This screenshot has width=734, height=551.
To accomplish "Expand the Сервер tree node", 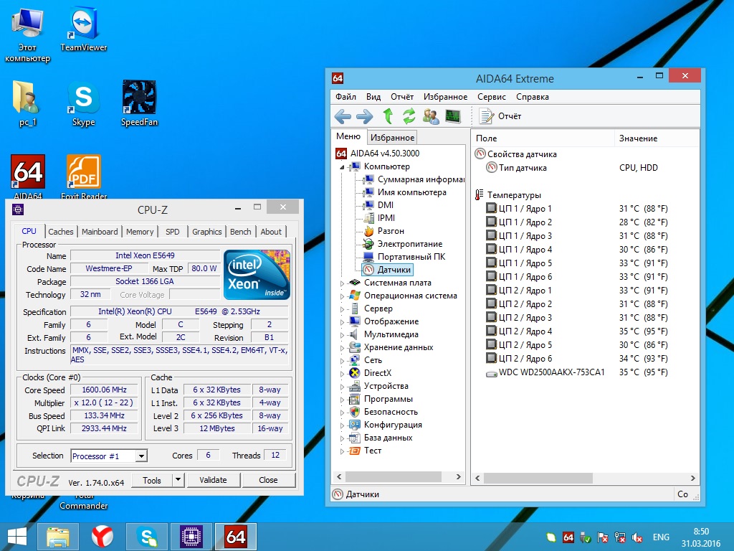I will click(x=342, y=309).
